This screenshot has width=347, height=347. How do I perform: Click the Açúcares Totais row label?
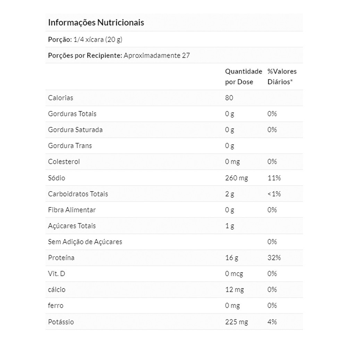click(72, 226)
